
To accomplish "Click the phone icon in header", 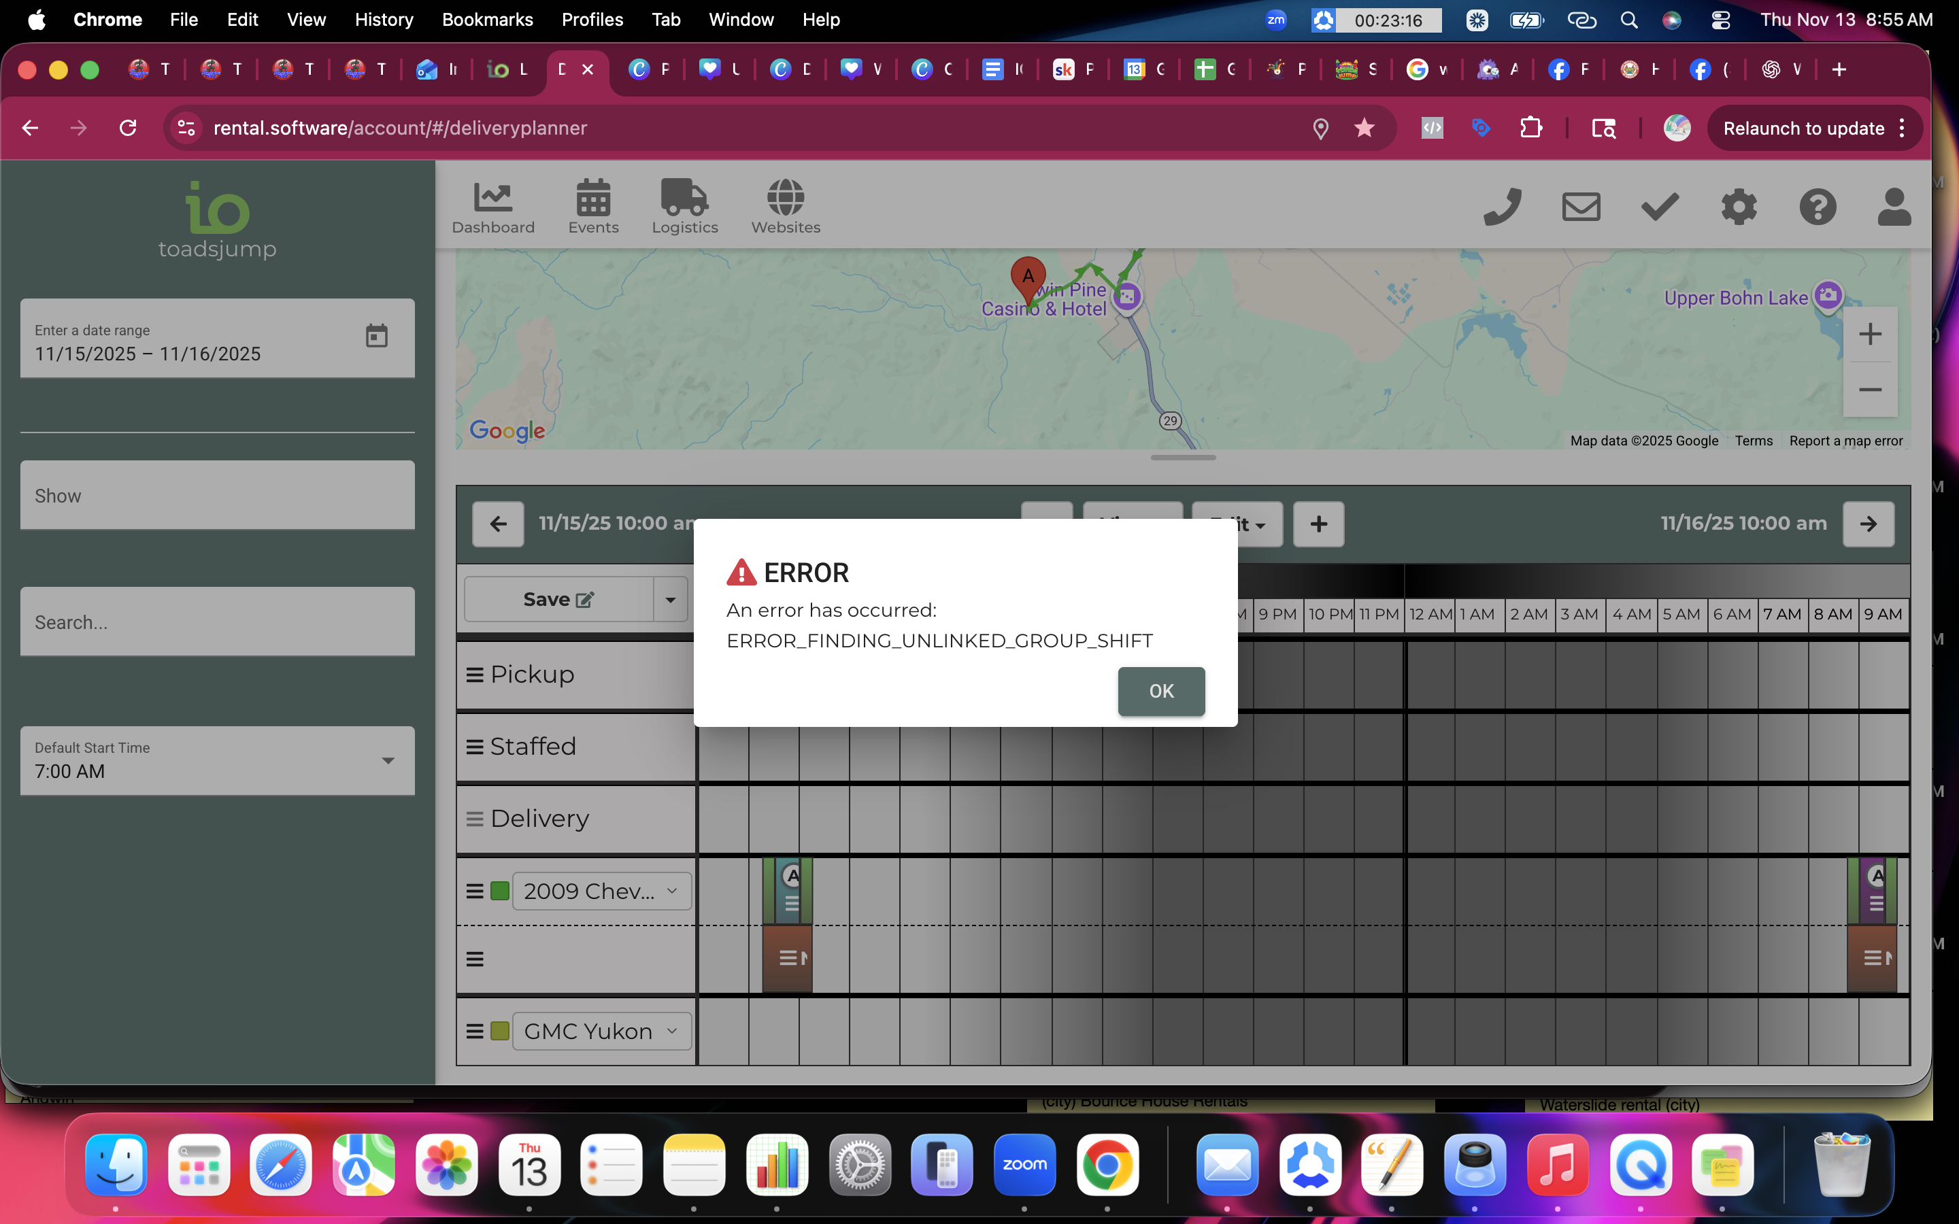I will tap(1502, 207).
